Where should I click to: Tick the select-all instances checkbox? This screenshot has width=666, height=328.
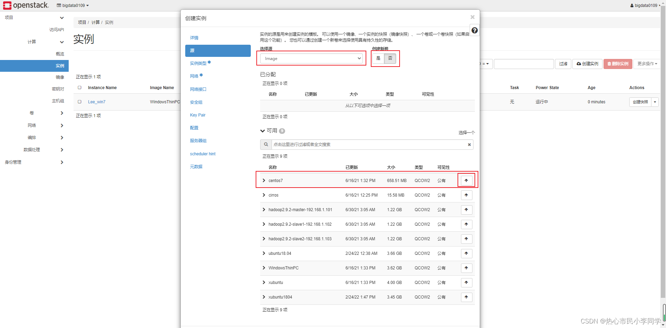click(79, 88)
